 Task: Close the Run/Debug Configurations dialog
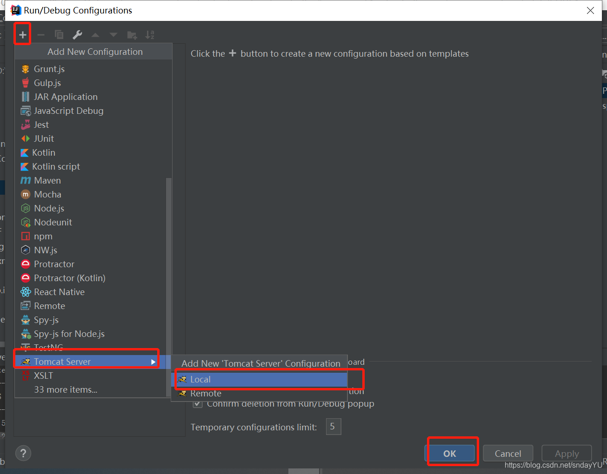(x=590, y=10)
